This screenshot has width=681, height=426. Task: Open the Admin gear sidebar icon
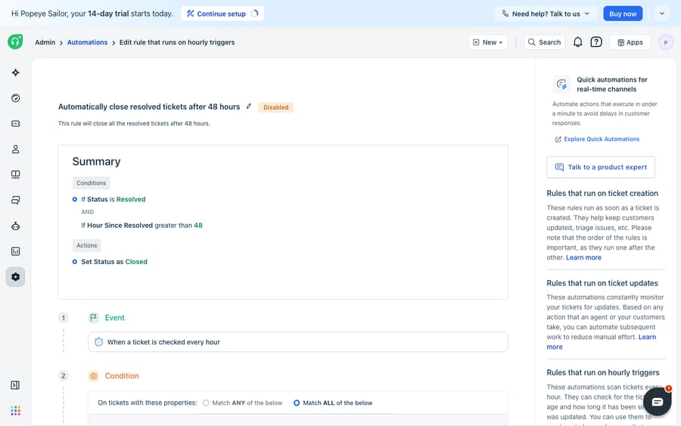[16, 277]
